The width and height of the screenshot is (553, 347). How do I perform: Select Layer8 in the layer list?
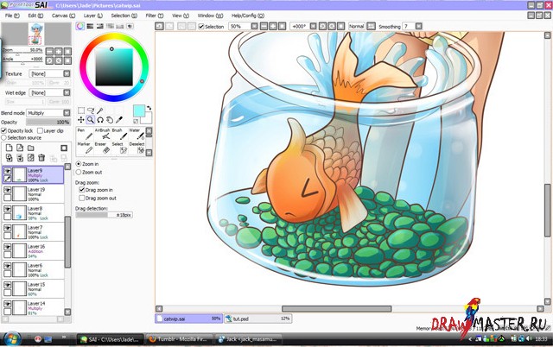point(33,213)
